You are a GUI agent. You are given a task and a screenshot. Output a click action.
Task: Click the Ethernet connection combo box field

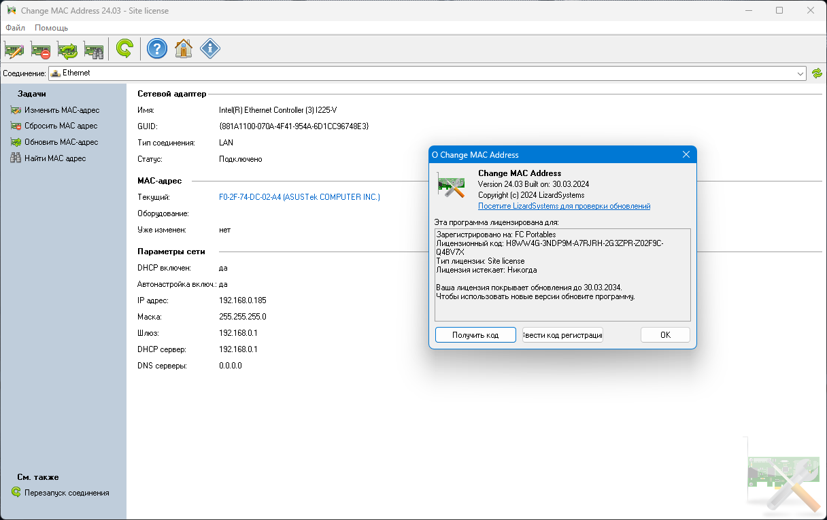tap(427, 73)
